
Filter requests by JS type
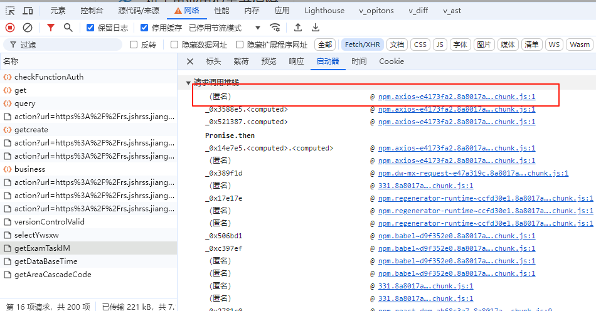point(440,45)
